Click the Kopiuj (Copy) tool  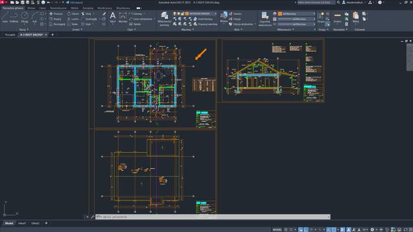click(55, 19)
